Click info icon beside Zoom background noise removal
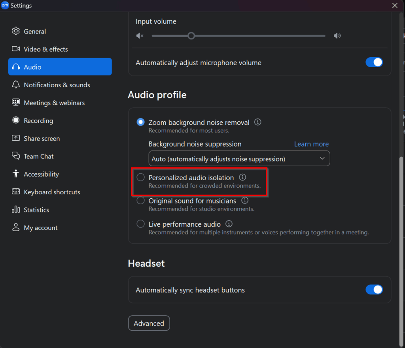 click(258, 122)
